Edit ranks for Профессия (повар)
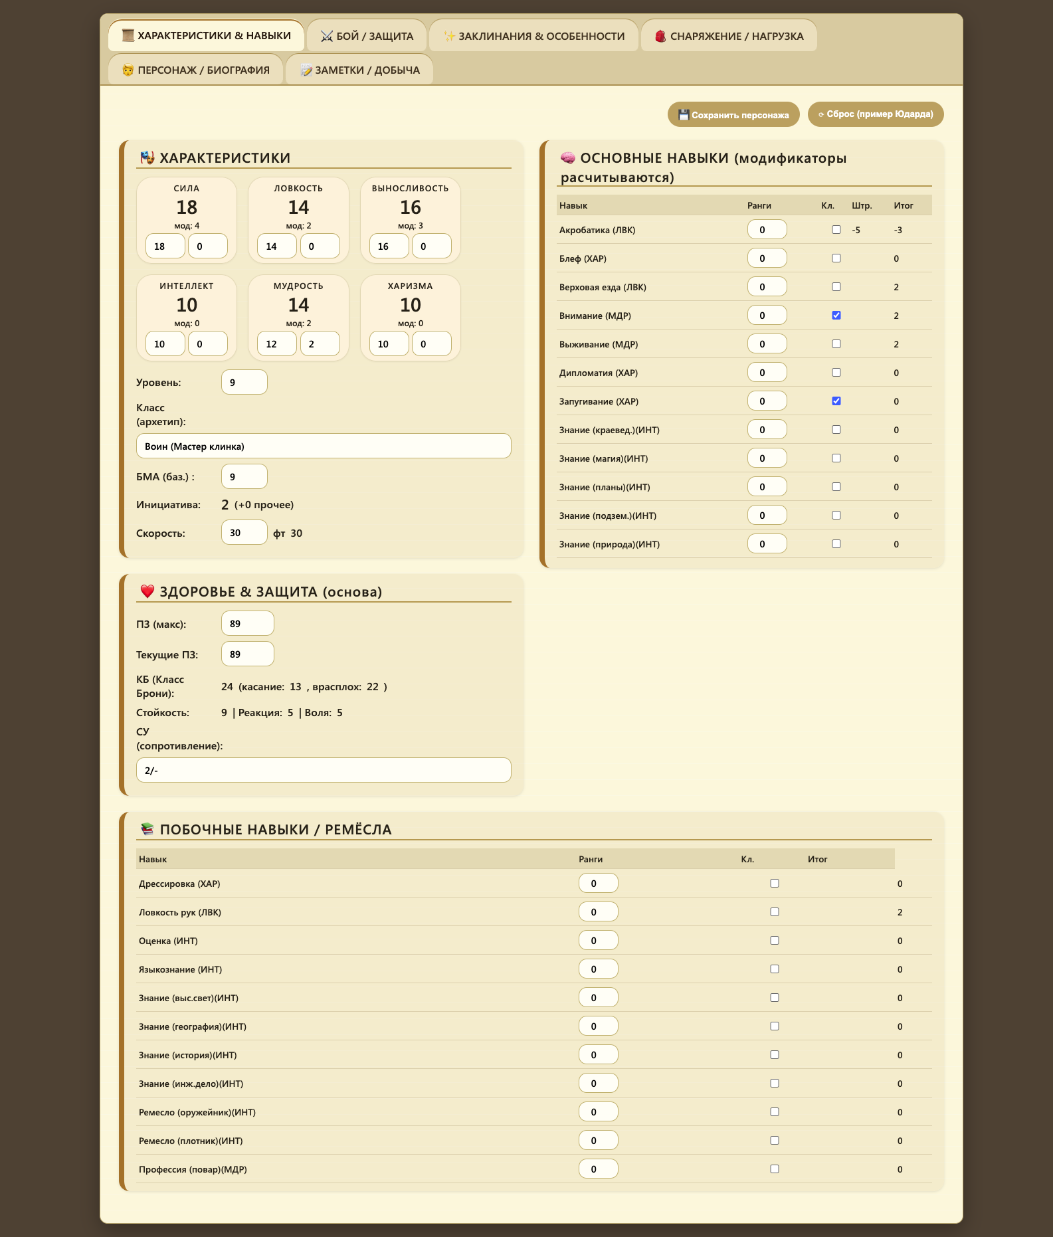This screenshot has width=1053, height=1237. (x=599, y=1169)
